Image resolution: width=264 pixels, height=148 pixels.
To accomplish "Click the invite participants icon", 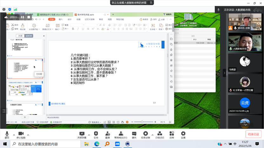I will click(107, 134).
